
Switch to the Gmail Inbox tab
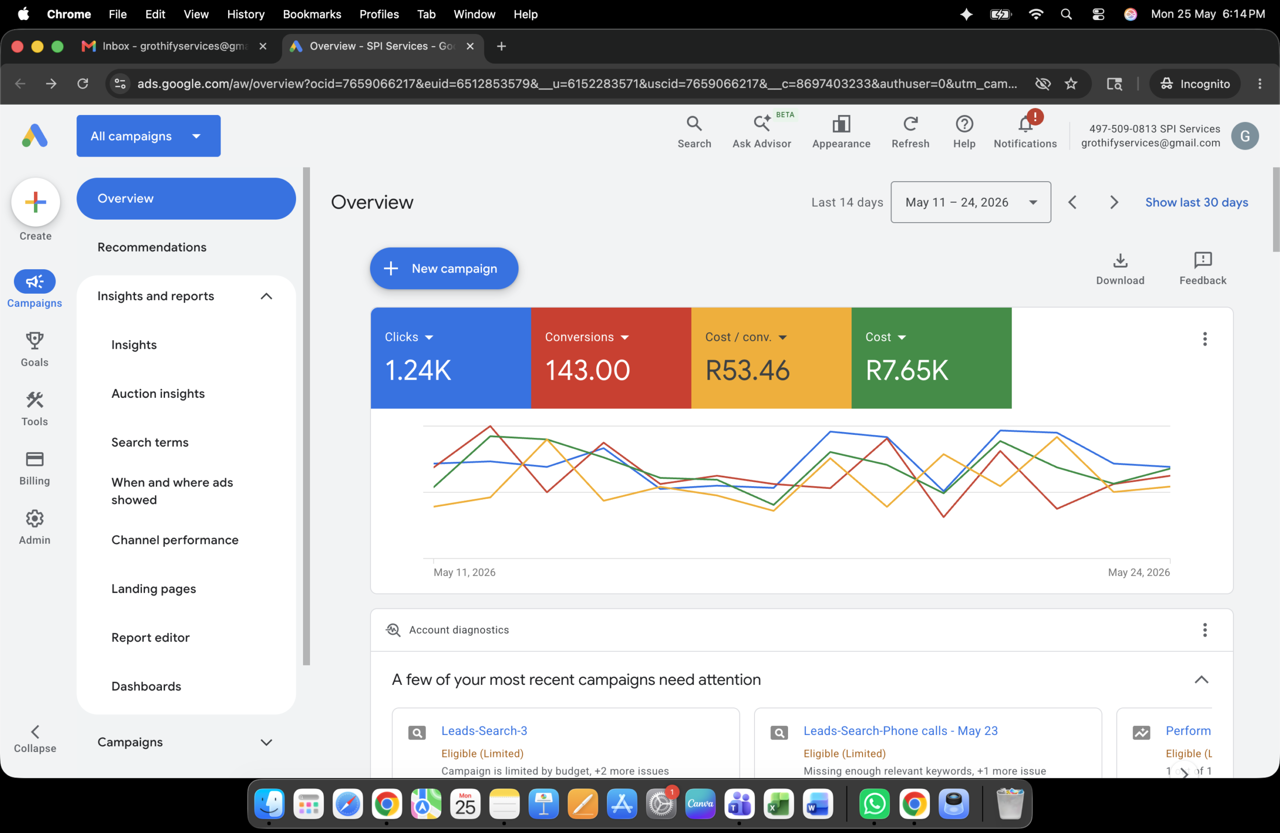coord(175,46)
